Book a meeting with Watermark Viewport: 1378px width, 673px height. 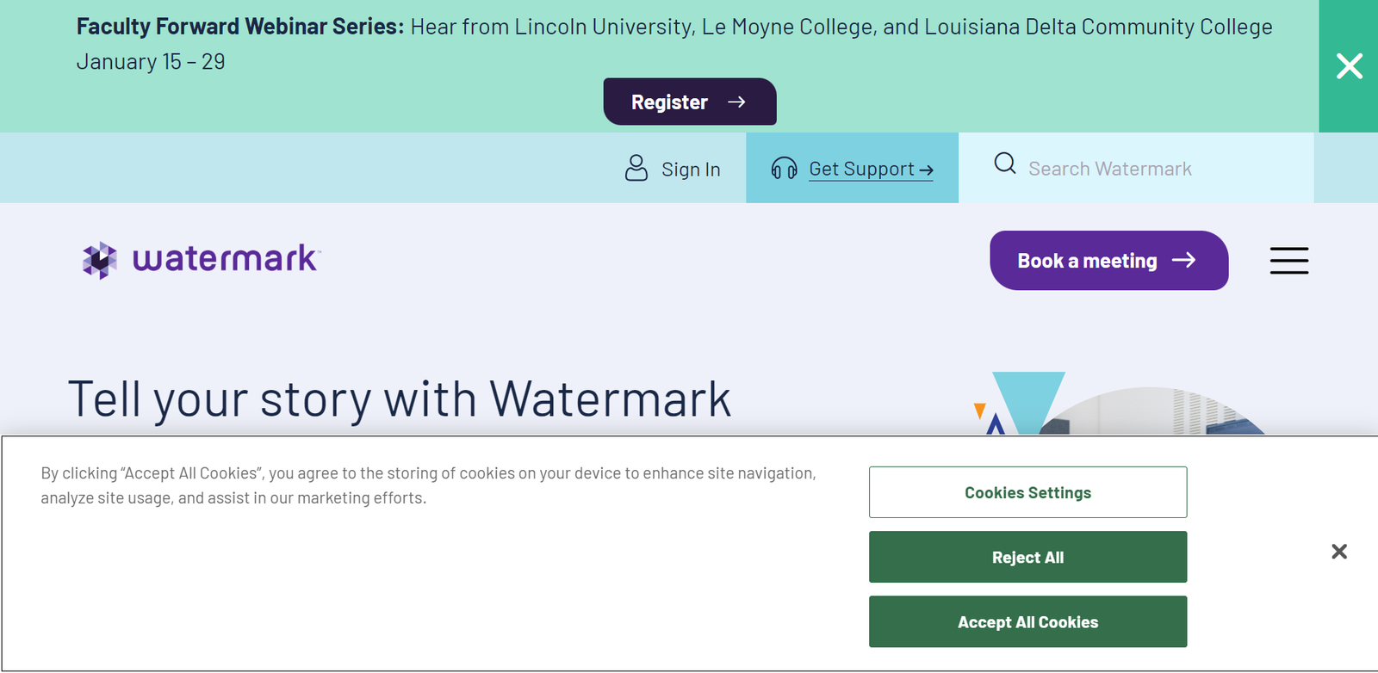pos(1109,260)
